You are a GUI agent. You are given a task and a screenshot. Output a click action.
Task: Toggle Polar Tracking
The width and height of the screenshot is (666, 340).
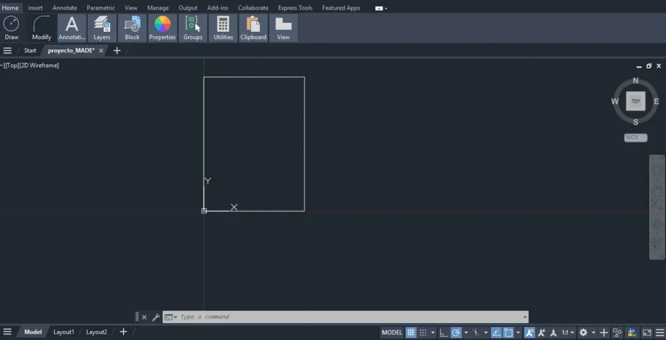[456, 332]
